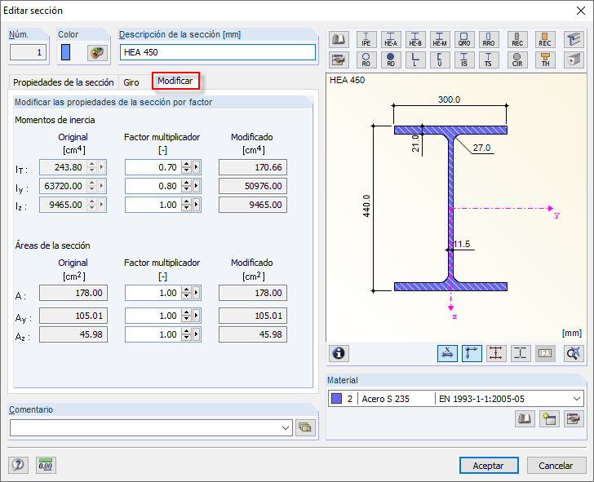
Task: Click the A multiplier spinner control
Action: 186,293
